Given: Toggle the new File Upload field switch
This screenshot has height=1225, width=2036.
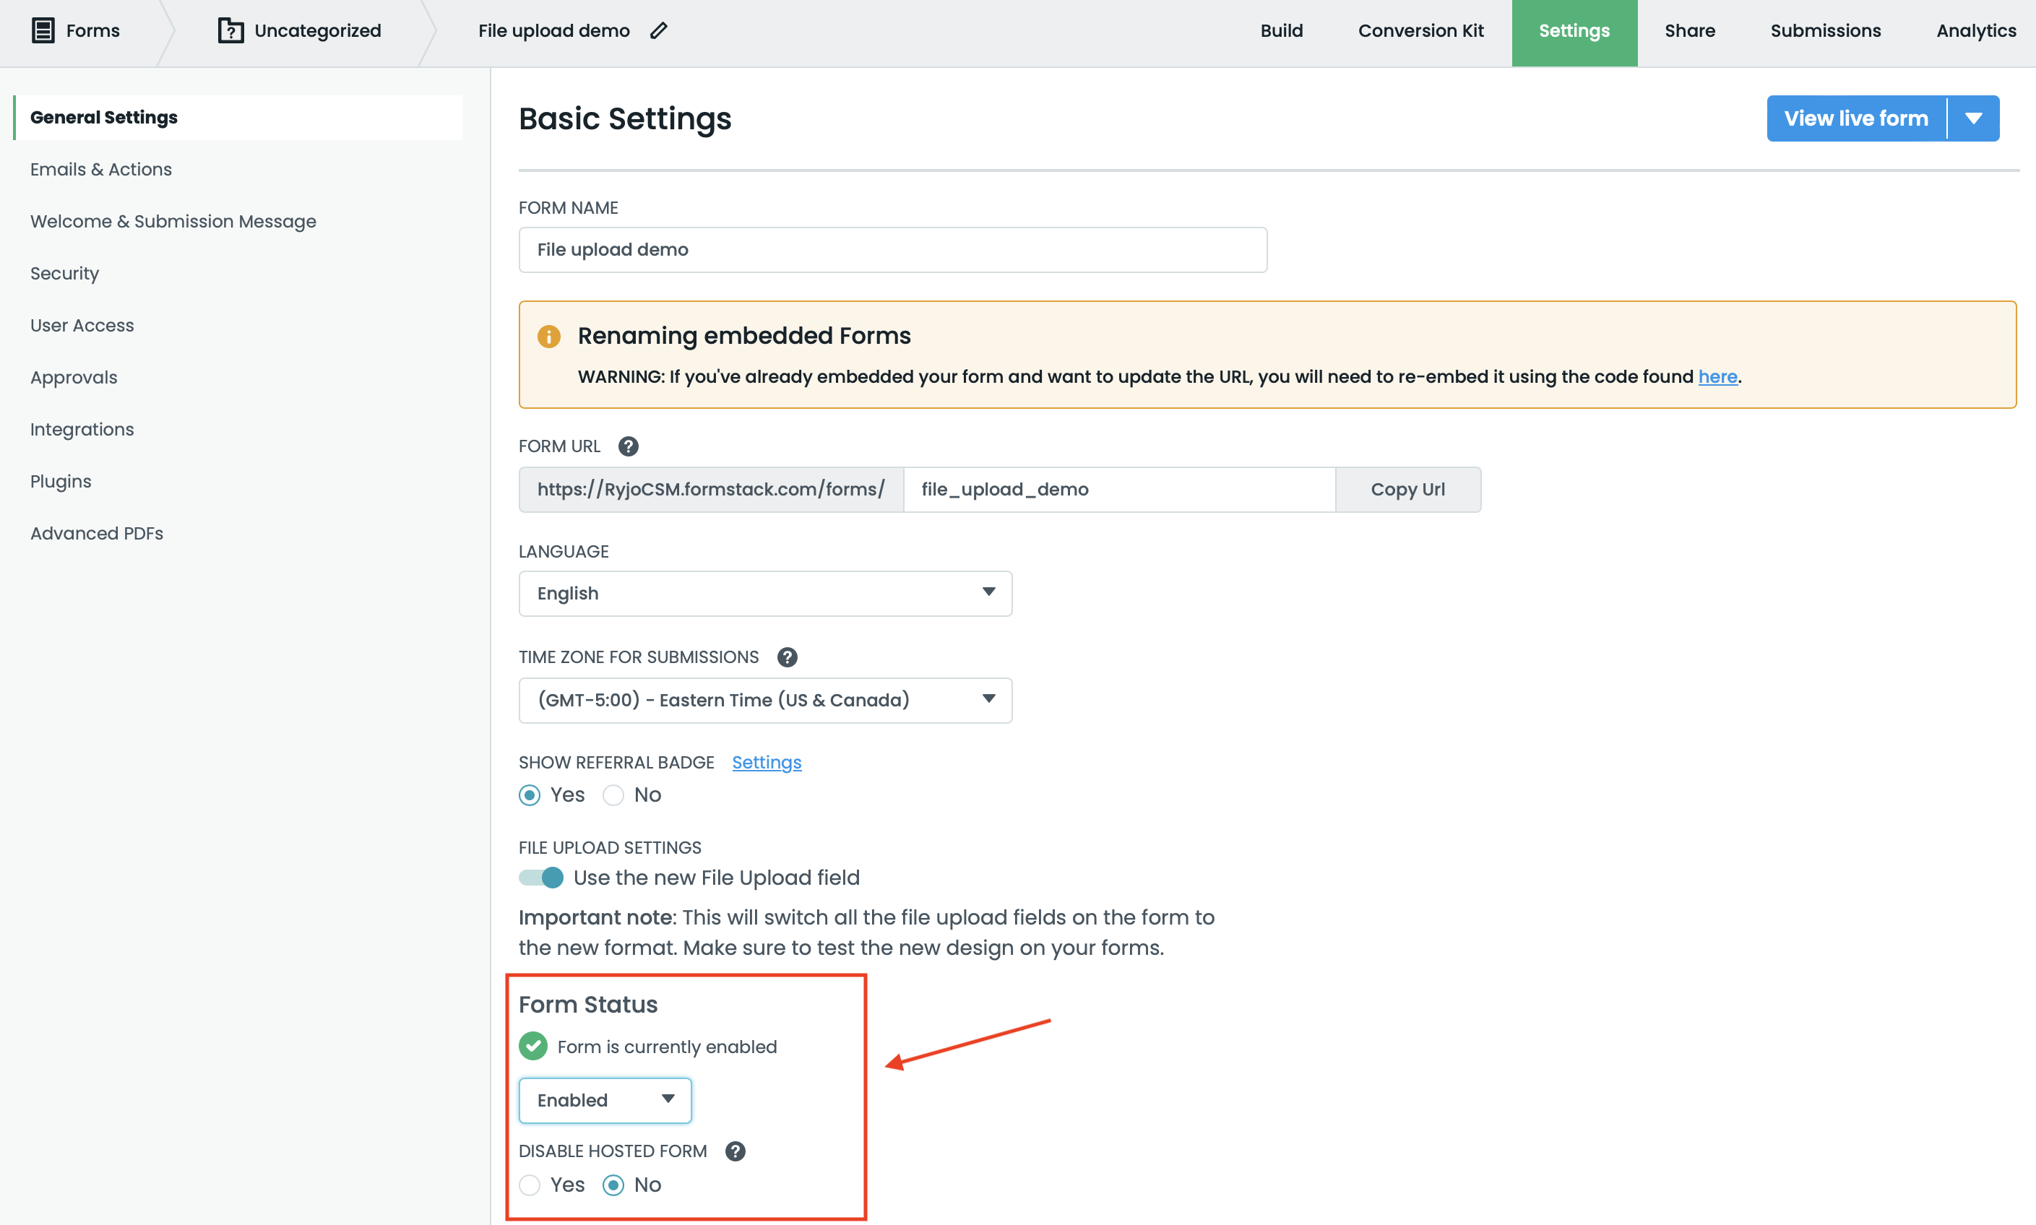Looking at the screenshot, I should pyautogui.click(x=542, y=878).
